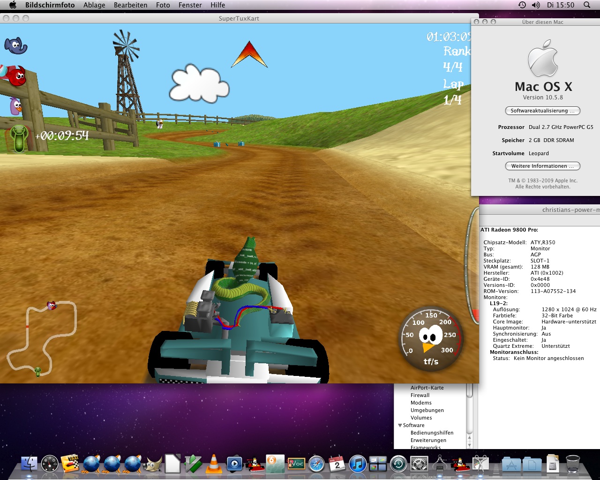The image size is (600, 480).
Task: Select Volumes in the profiler sidebar
Action: click(421, 418)
